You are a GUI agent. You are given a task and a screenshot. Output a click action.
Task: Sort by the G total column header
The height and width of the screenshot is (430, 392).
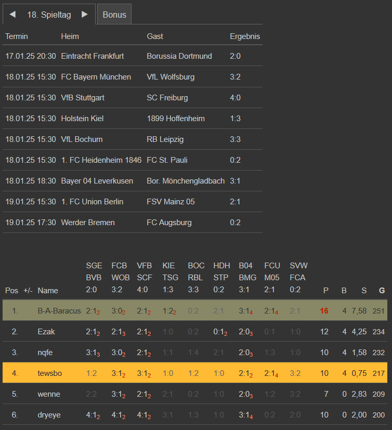pyautogui.click(x=382, y=291)
